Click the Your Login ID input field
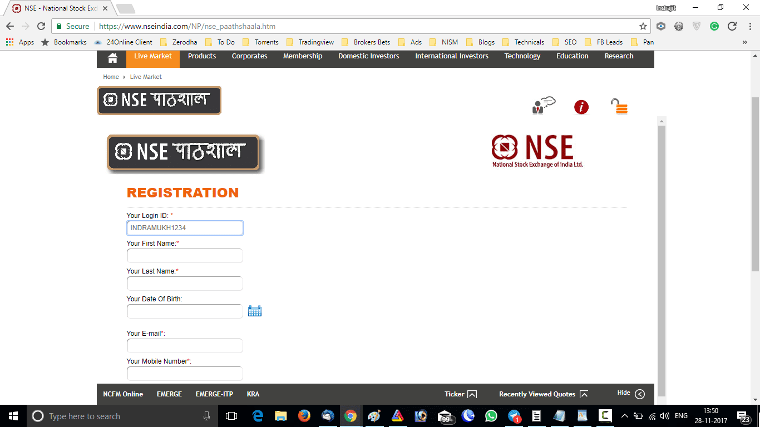This screenshot has height=427, width=760. (x=185, y=228)
